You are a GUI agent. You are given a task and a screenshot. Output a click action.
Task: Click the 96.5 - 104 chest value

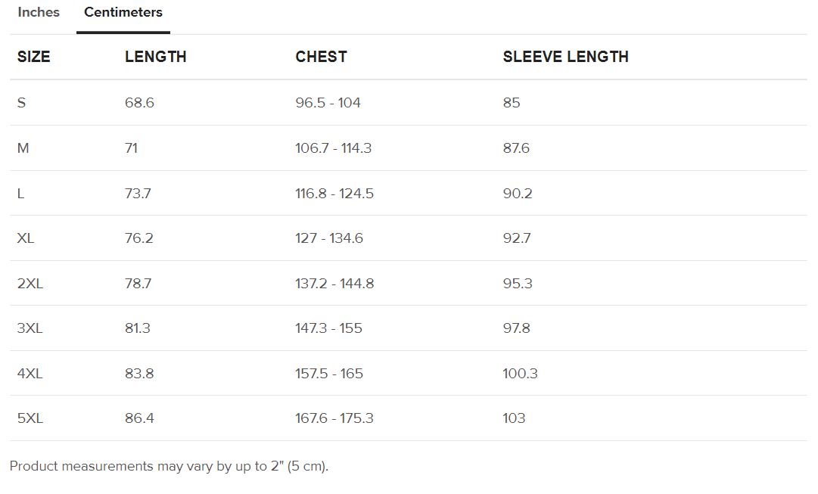328,103
